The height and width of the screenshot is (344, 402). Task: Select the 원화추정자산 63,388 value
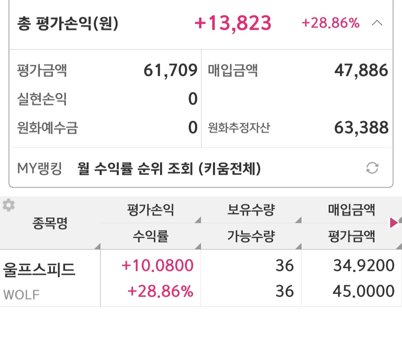point(361,128)
